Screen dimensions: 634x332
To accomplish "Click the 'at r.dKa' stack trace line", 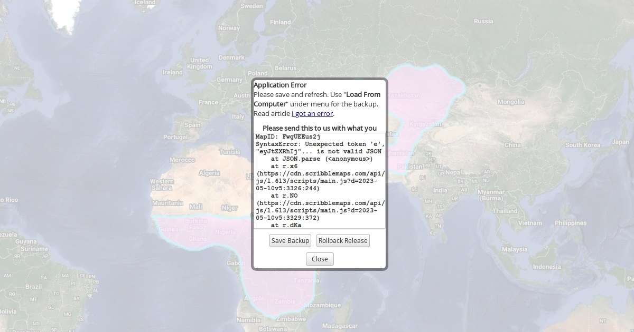I will (286, 225).
